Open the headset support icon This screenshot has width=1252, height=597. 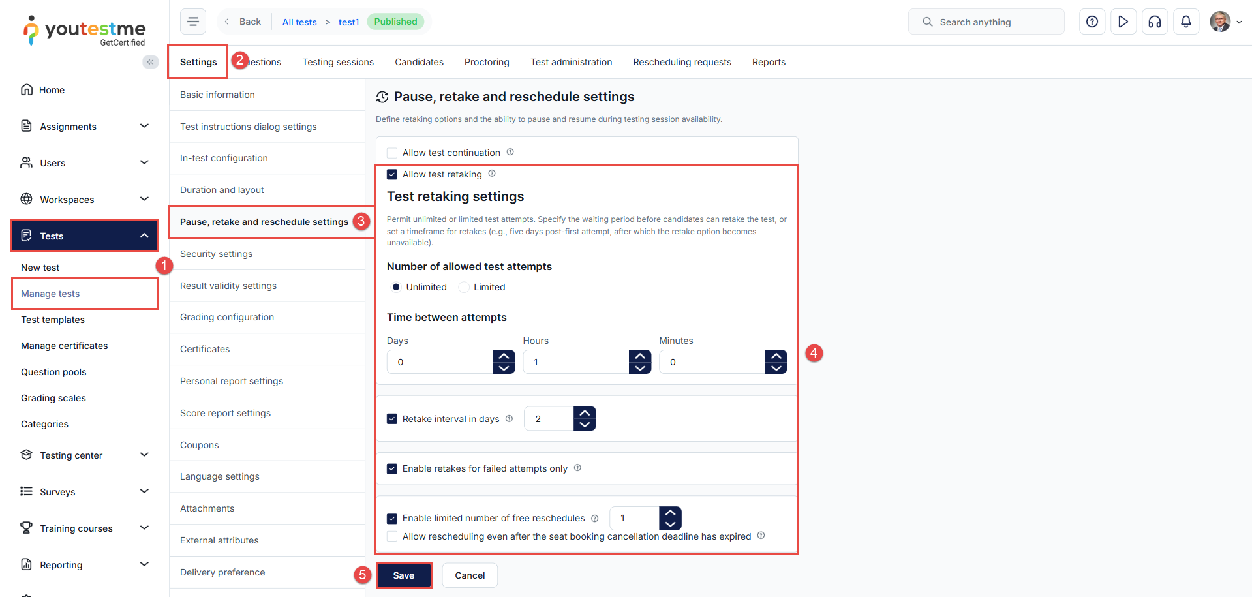1154,22
